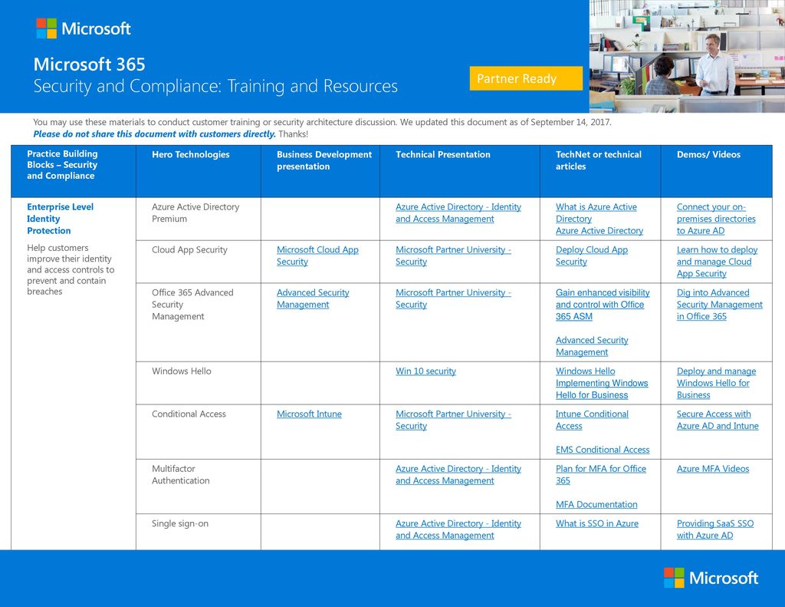Open the What is Azure Active Directory article
This screenshot has height=607, width=785.
(x=596, y=213)
